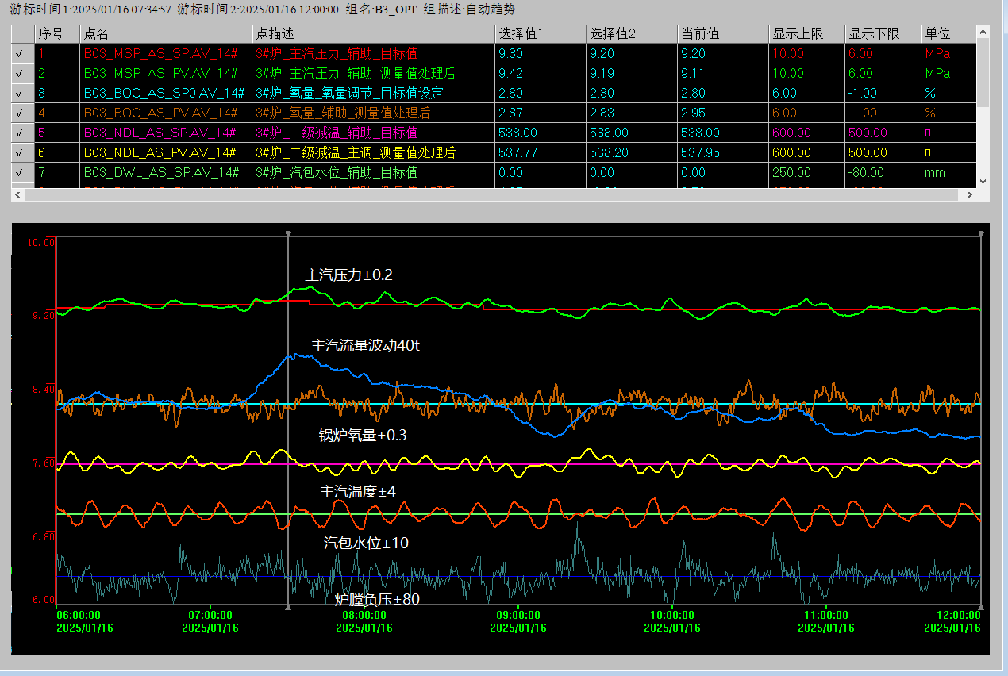This screenshot has width=1008, height=676.
Task: Click the left arrow of horizontal scrollbar
Action: (x=17, y=194)
